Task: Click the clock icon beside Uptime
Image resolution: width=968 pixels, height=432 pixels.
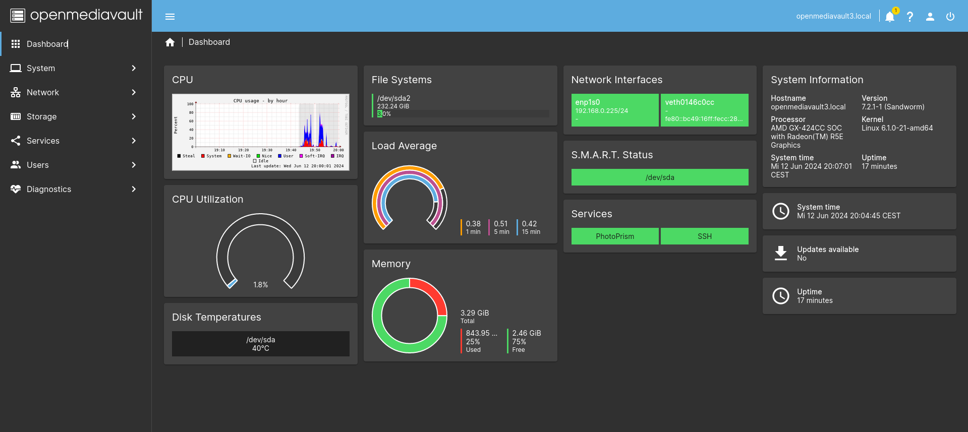Action: (x=781, y=296)
